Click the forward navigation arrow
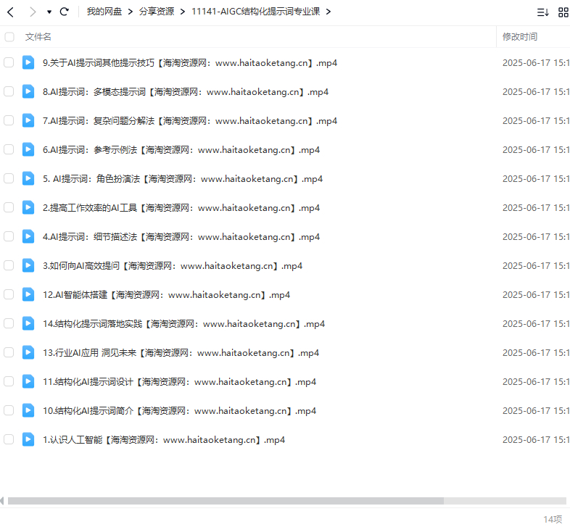This screenshot has width=570, height=527. pos(33,12)
